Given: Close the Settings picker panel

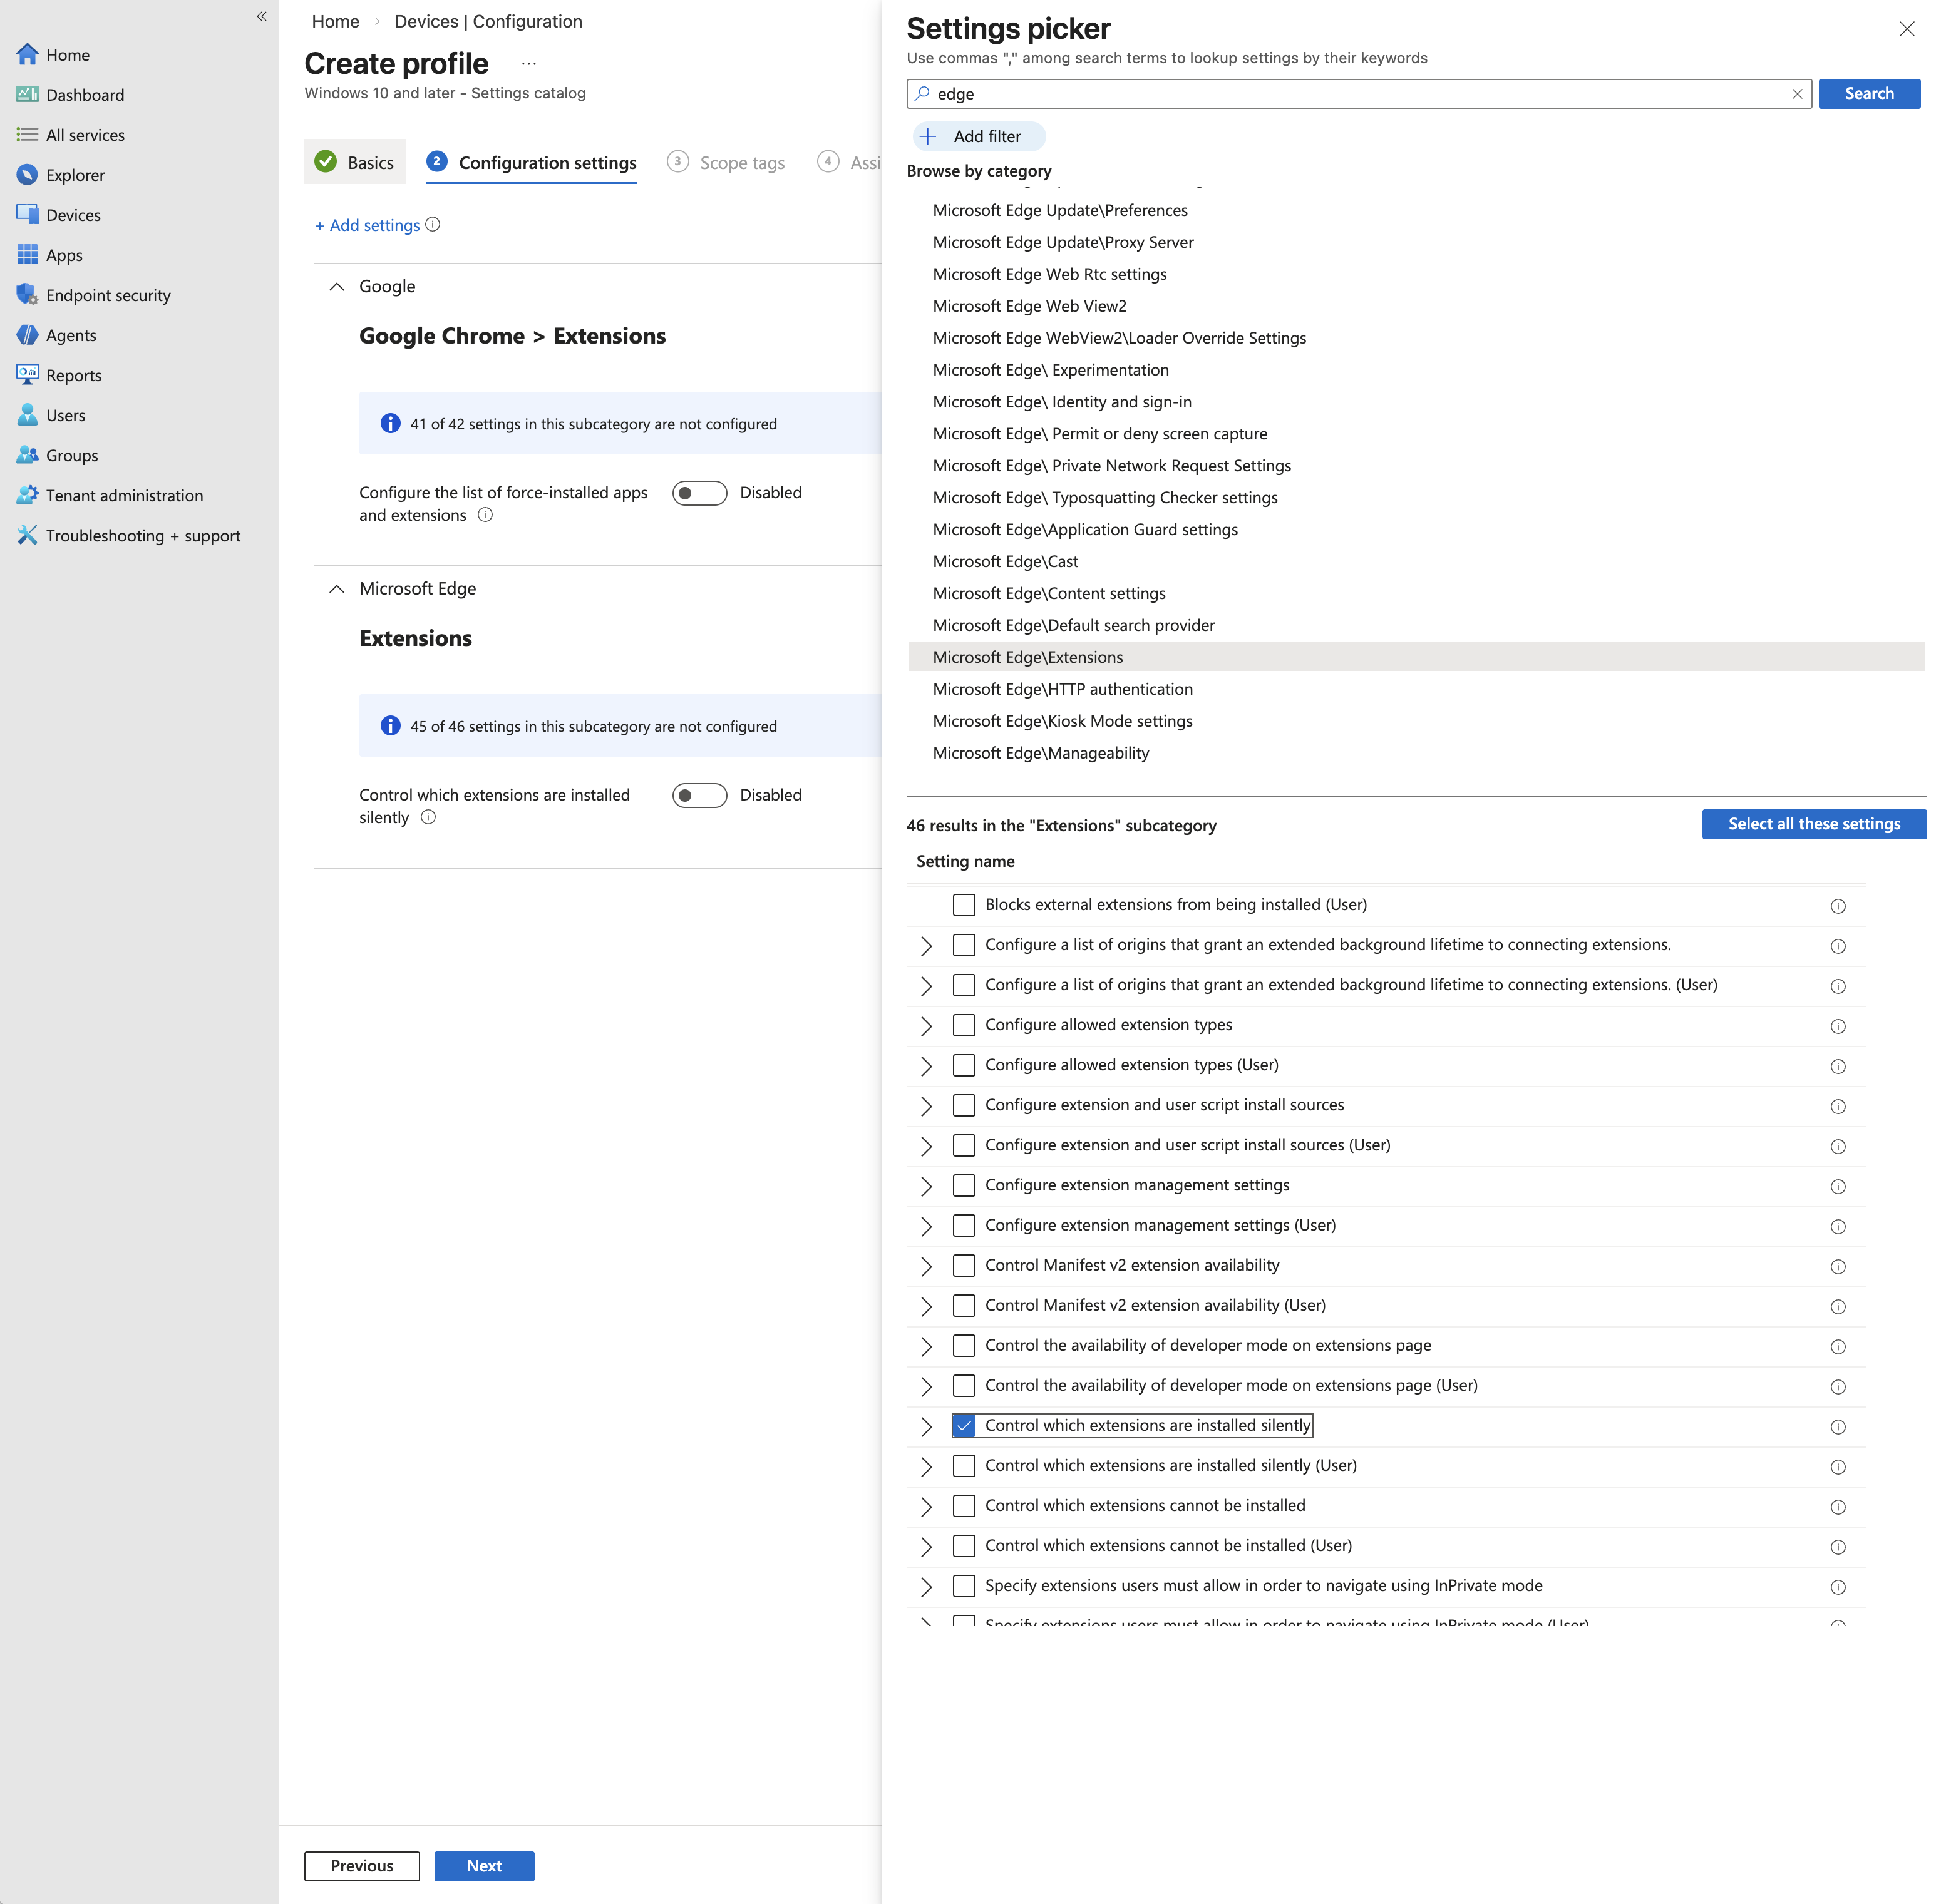Looking at the screenshot, I should 1908,29.
